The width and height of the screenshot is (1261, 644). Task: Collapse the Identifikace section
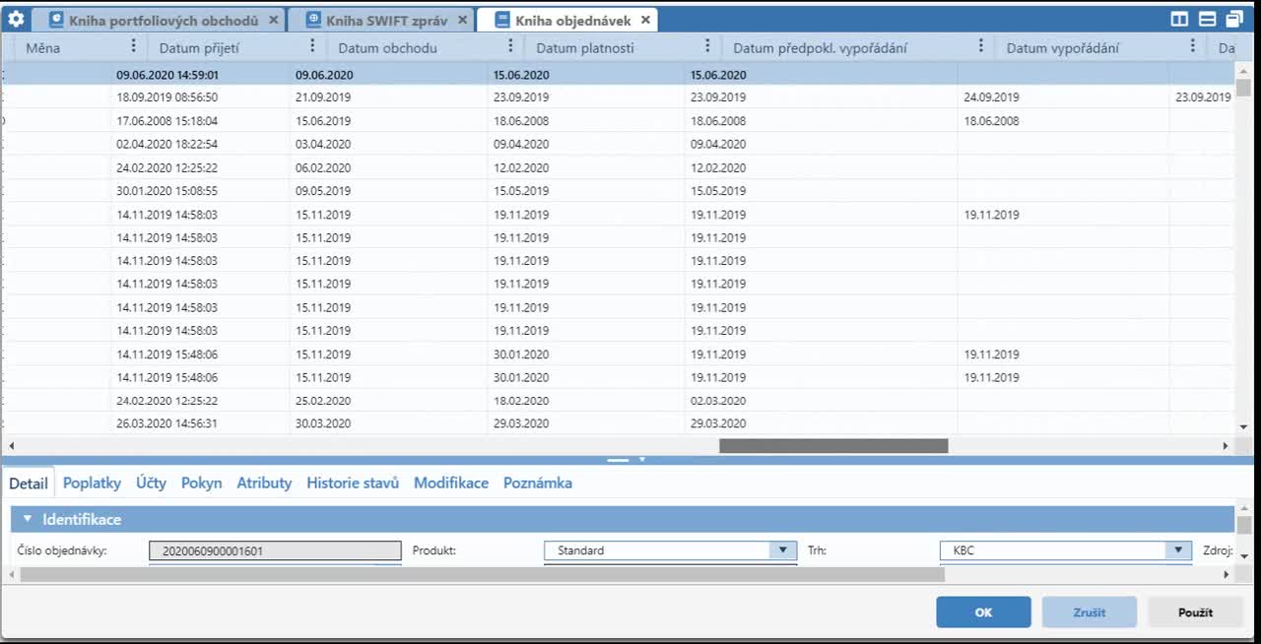pos(28,519)
